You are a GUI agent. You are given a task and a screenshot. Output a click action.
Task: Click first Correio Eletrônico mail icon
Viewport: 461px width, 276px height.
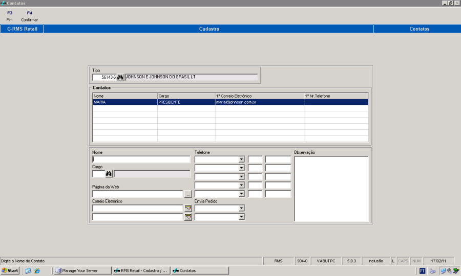pos(188,208)
